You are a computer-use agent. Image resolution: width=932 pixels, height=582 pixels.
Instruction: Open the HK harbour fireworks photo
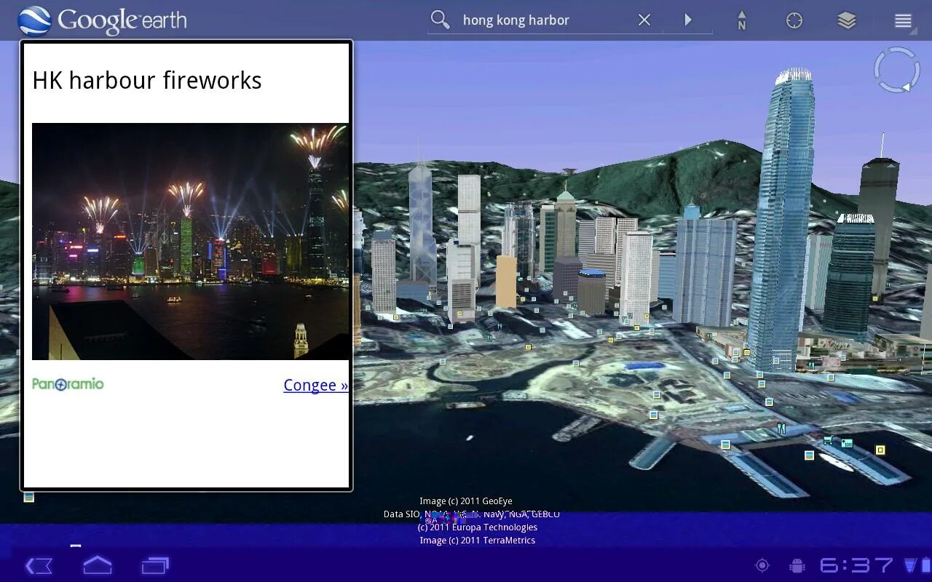pyautogui.click(x=190, y=241)
